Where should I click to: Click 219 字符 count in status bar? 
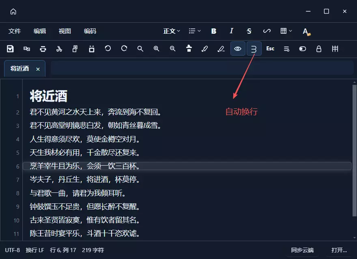tap(93, 250)
